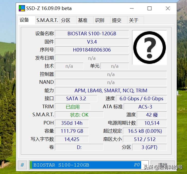Click the SSD-Z application icon in title bar
This screenshot has height=174, width=187.
(x=22, y=8)
